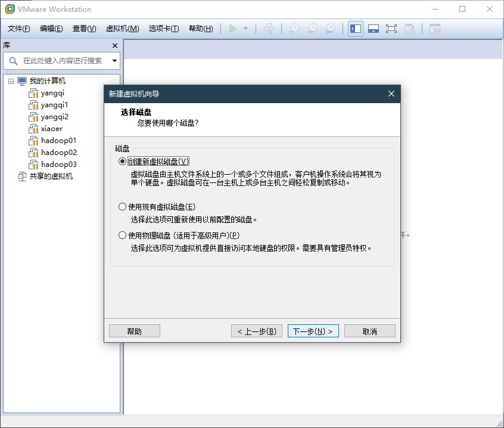Image resolution: width=504 pixels, height=428 pixels.
Task: Minimize the VMware Workstation window
Action: [435, 9]
